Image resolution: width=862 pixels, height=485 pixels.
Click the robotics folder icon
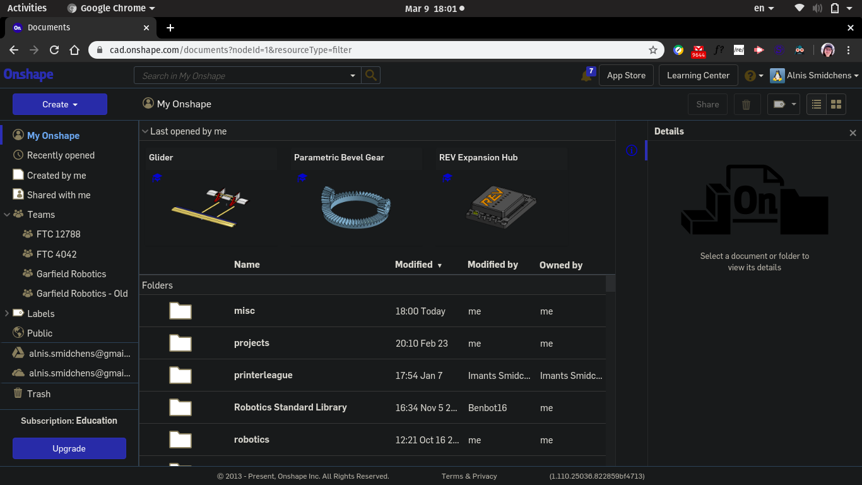point(180,440)
